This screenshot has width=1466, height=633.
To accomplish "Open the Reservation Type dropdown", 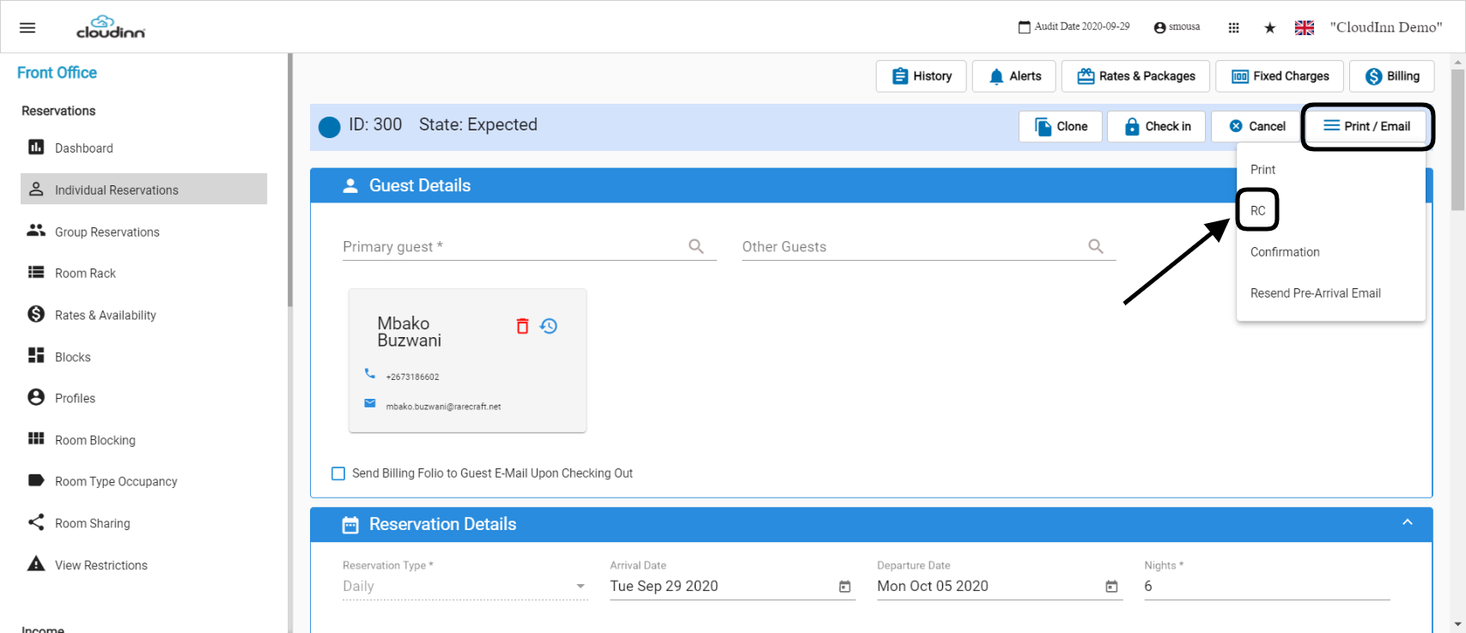I will (x=465, y=587).
